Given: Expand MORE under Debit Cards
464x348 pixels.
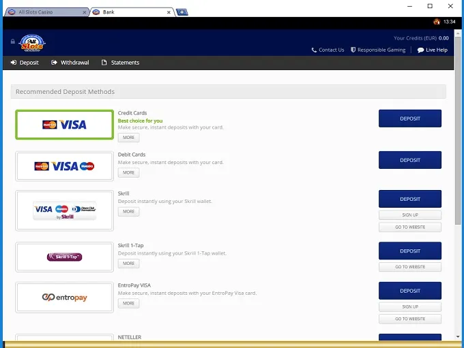Looking at the screenshot, I should 128,172.
